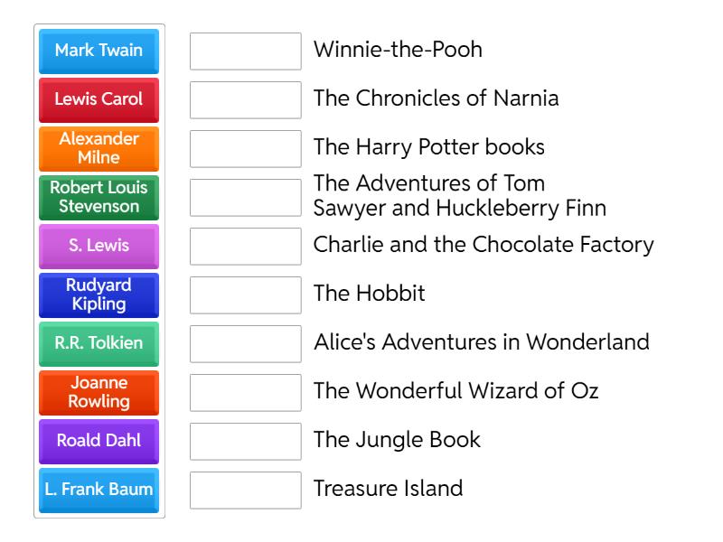Select the S. Lewis pink tile
723x542 pixels.
pos(99,246)
